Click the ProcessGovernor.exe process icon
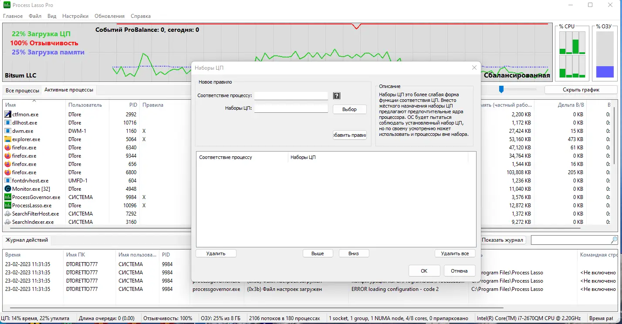Image resolution: width=622 pixels, height=324 pixels. 7,197
